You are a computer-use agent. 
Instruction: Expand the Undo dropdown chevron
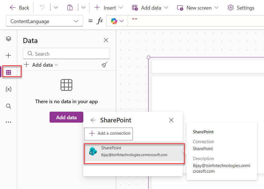tap(56, 8)
